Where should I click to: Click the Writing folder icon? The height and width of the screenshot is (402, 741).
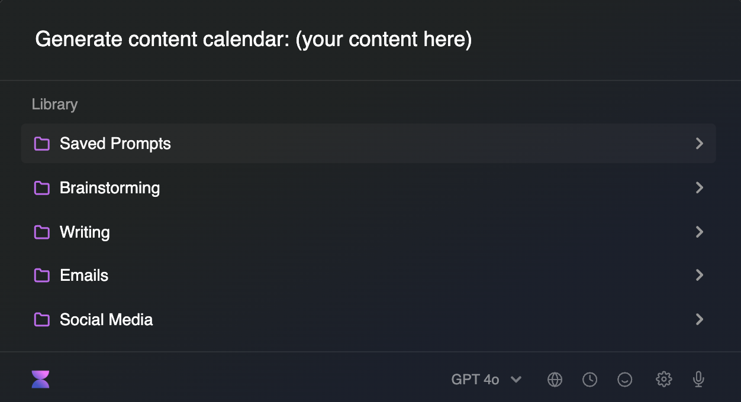41,232
